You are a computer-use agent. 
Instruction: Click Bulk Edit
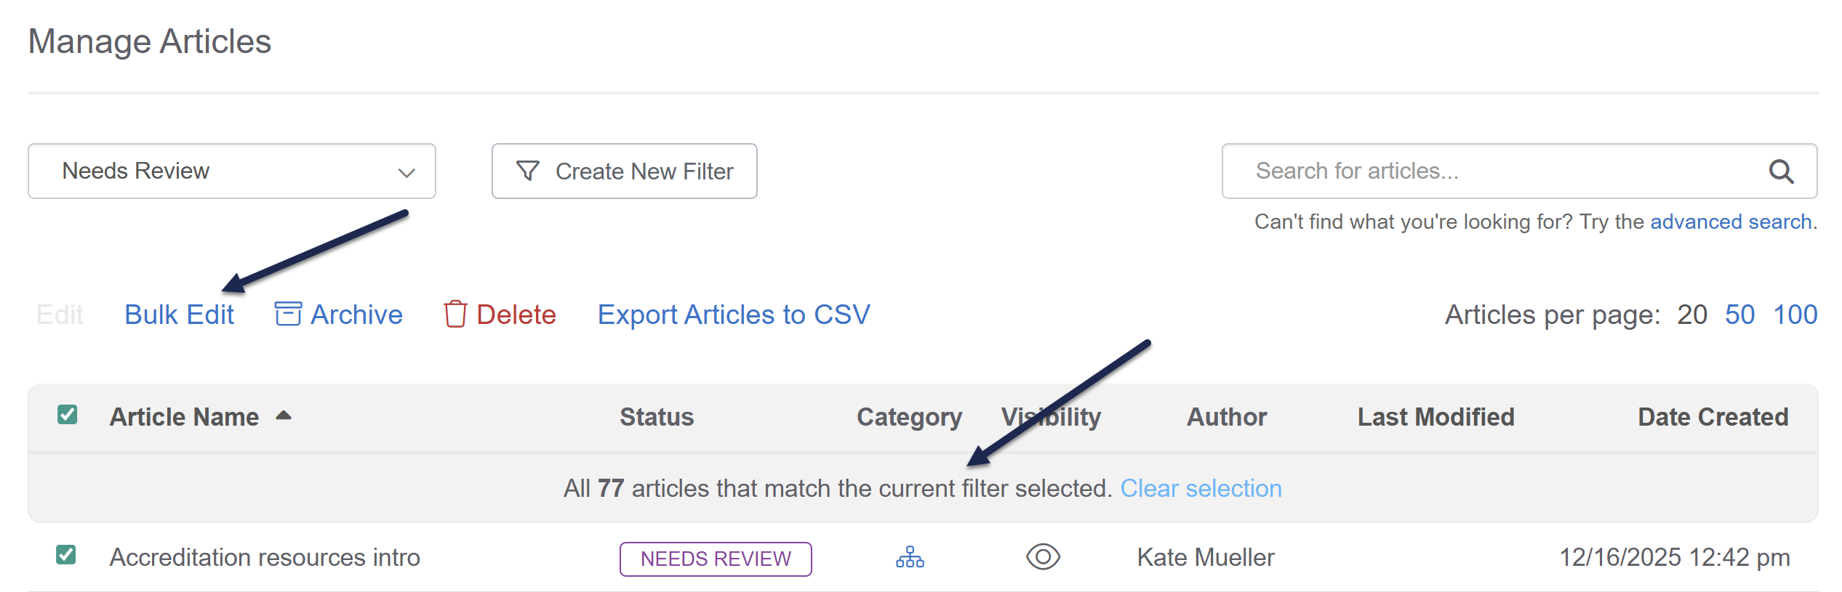click(x=179, y=315)
